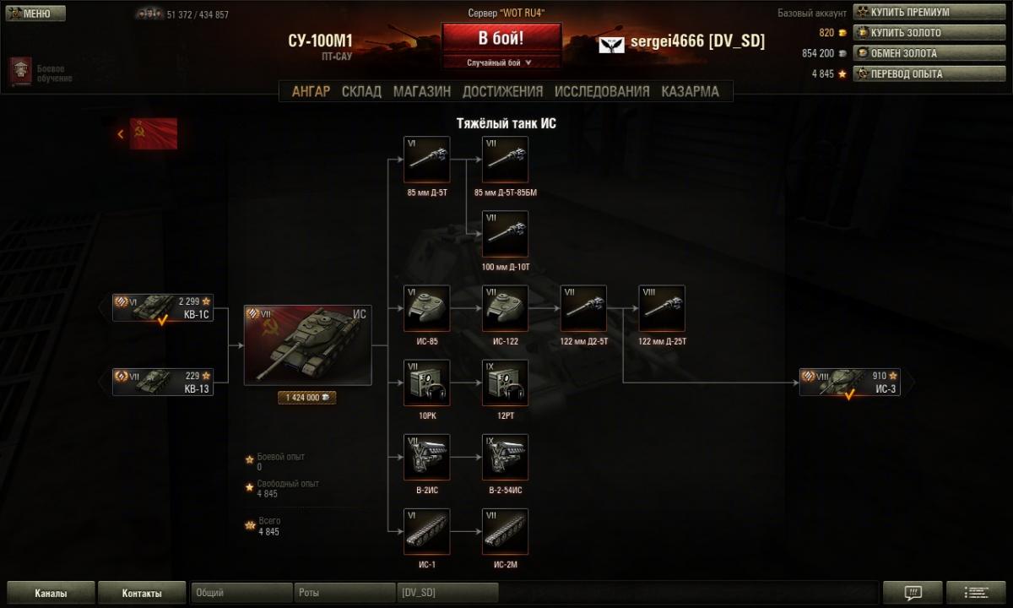Screen dimensions: 1013x608
Task: Select the [DV_SD] chat channel tab
Action: 447,593
